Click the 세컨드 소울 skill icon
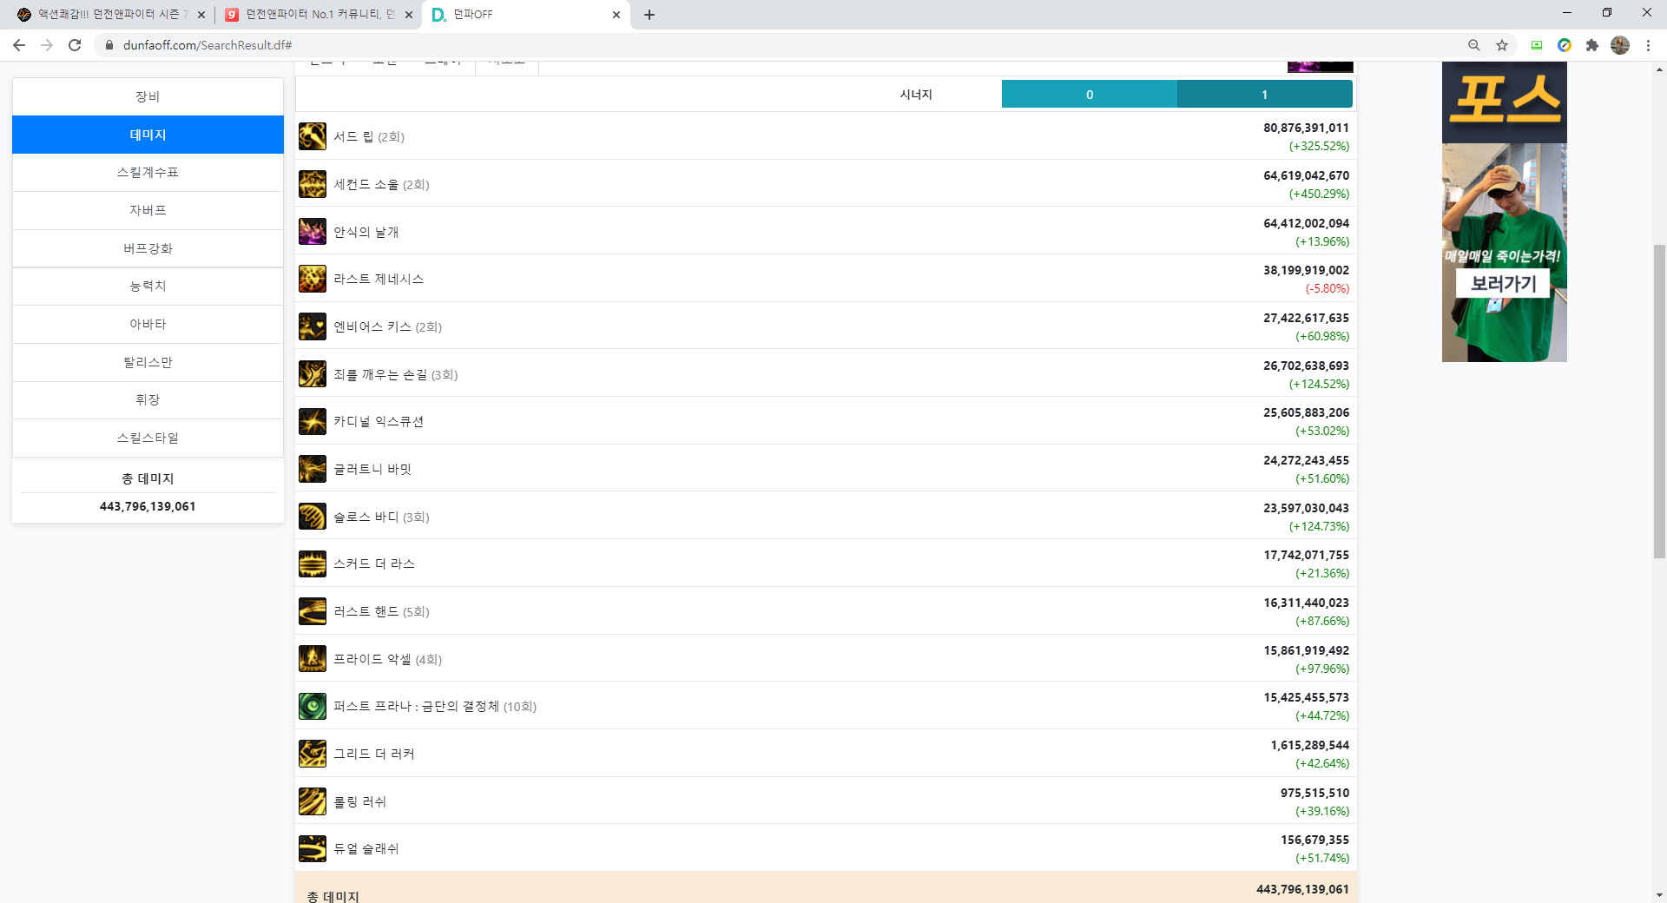The image size is (1667, 903). (x=312, y=184)
